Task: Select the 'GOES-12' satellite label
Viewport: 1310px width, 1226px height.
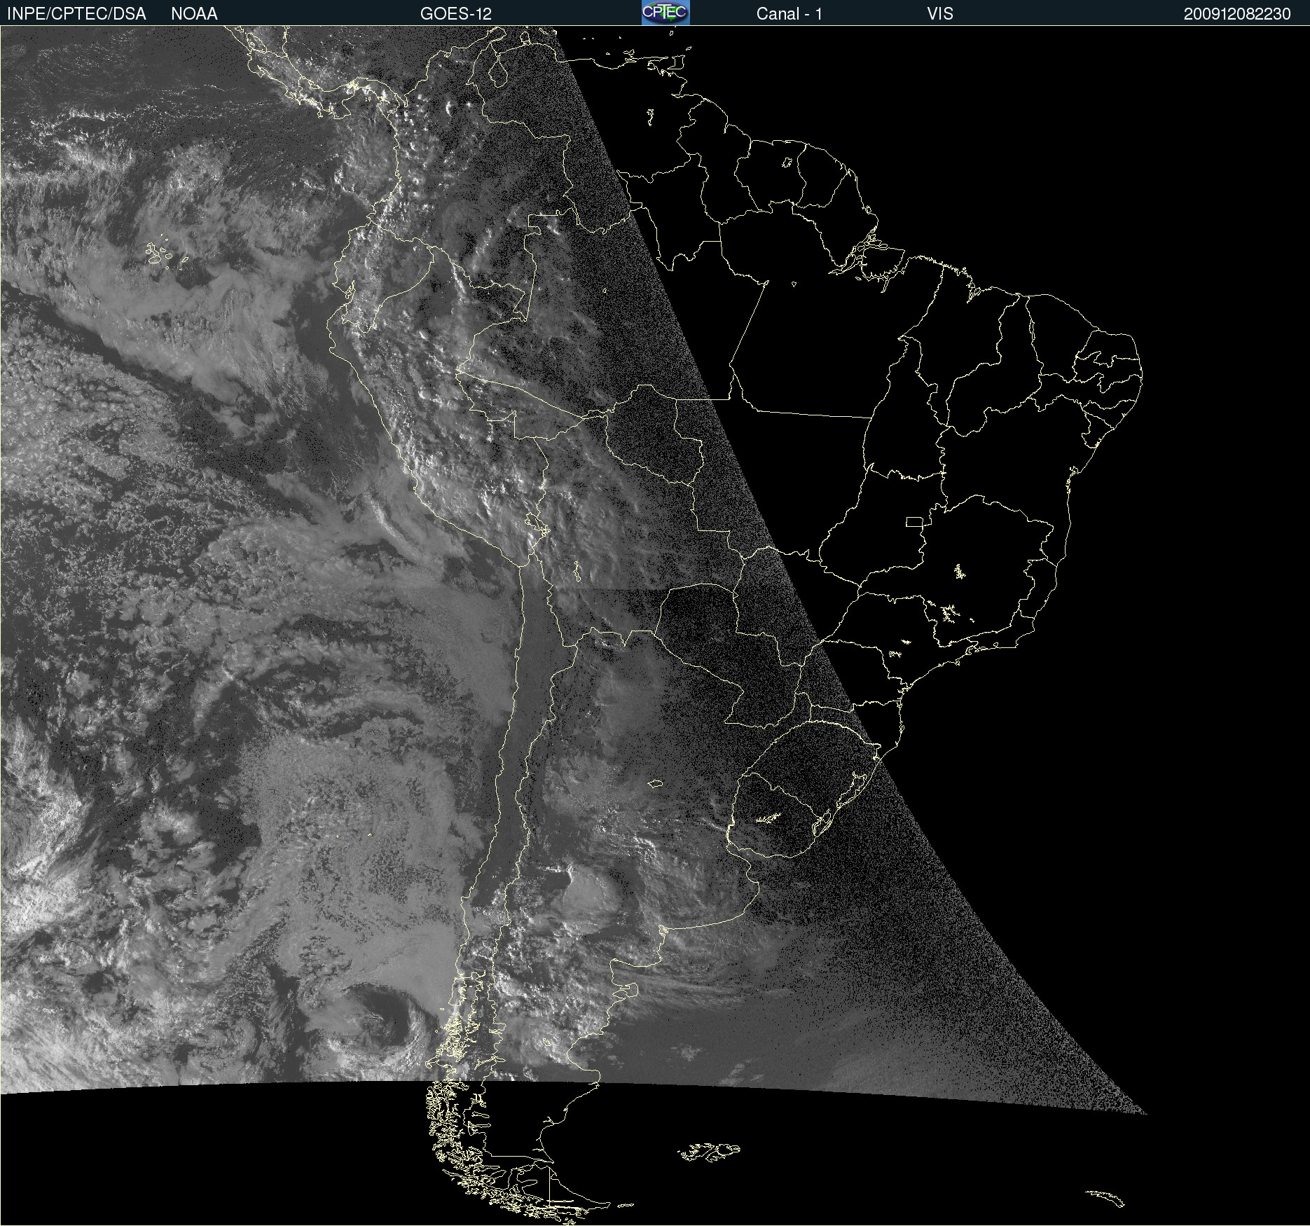Action: click(456, 14)
